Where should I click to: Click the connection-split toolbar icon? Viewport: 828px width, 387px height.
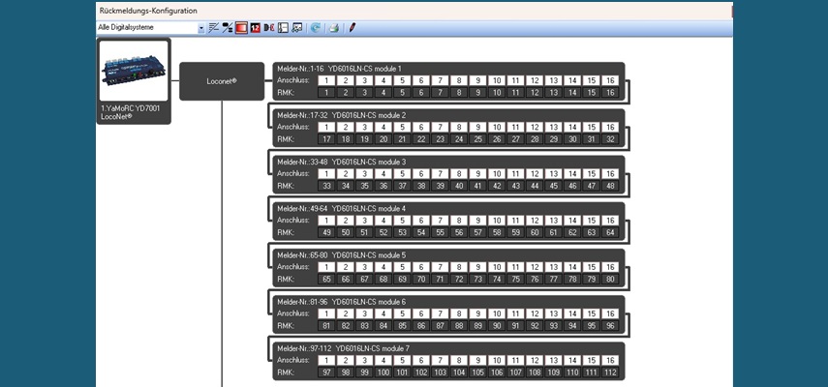[x=228, y=28]
